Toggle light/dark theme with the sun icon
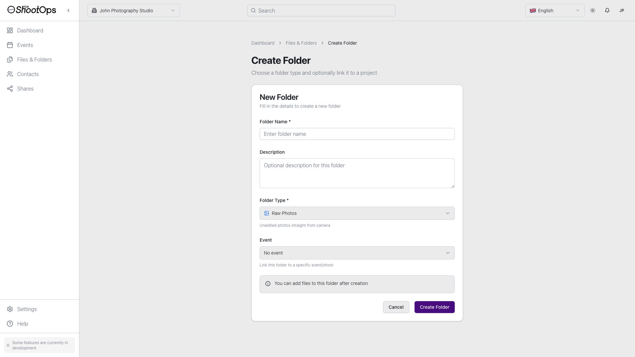 pos(592,11)
